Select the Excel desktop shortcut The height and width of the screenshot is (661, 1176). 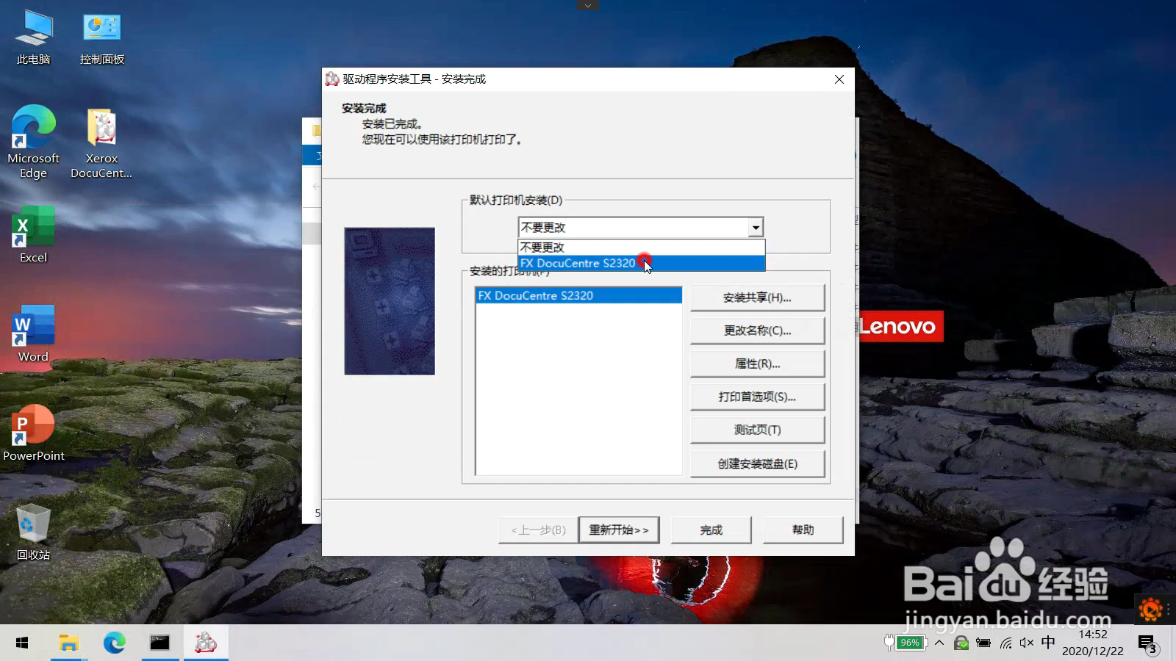[33, 235]
